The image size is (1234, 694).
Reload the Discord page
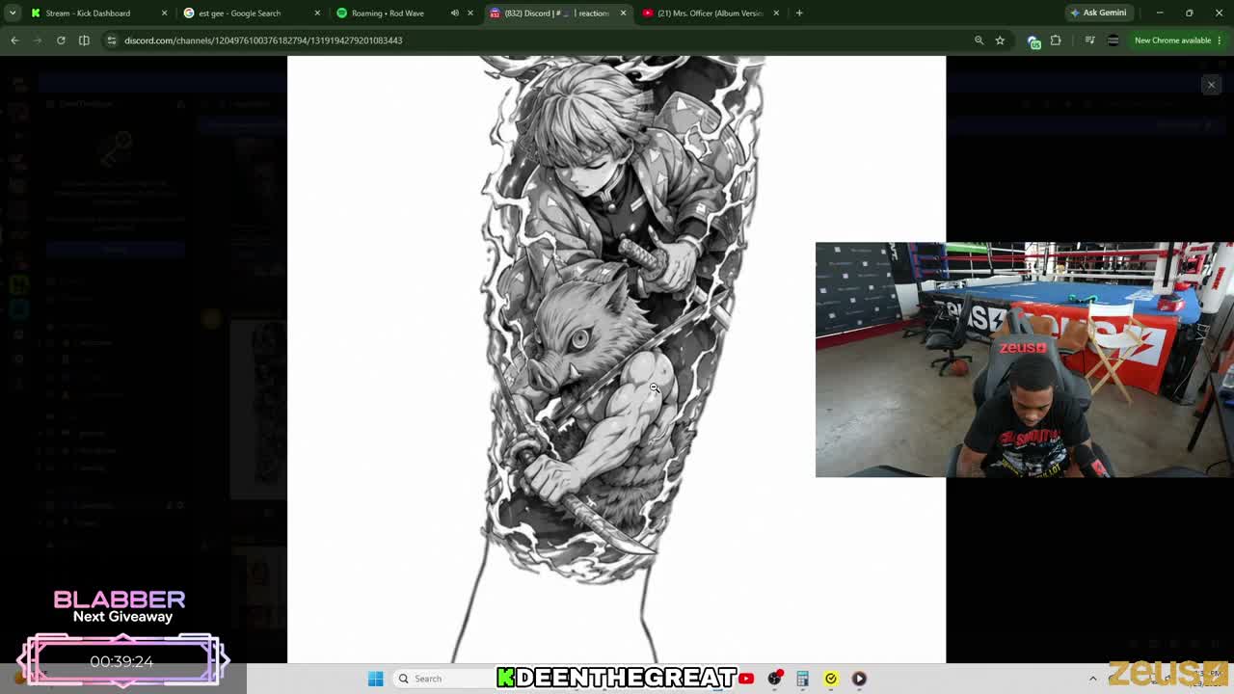coord(61,40)
